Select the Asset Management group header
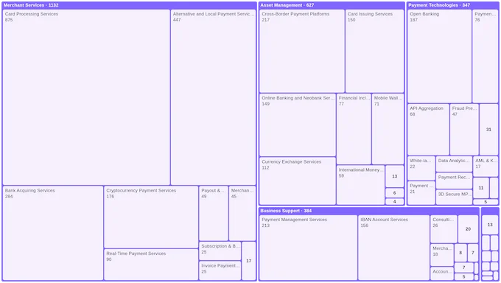The width and height of the screenshot is (501, 283). click(x=332, y=5)
